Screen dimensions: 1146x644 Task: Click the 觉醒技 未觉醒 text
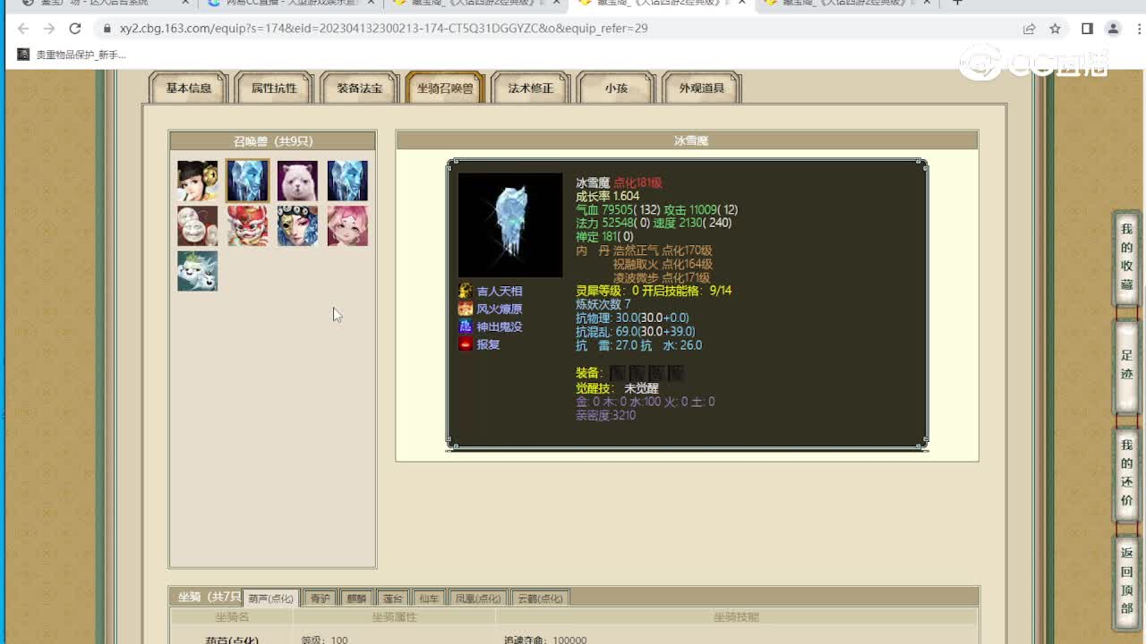pyautogui.click(x=617, y=388)
